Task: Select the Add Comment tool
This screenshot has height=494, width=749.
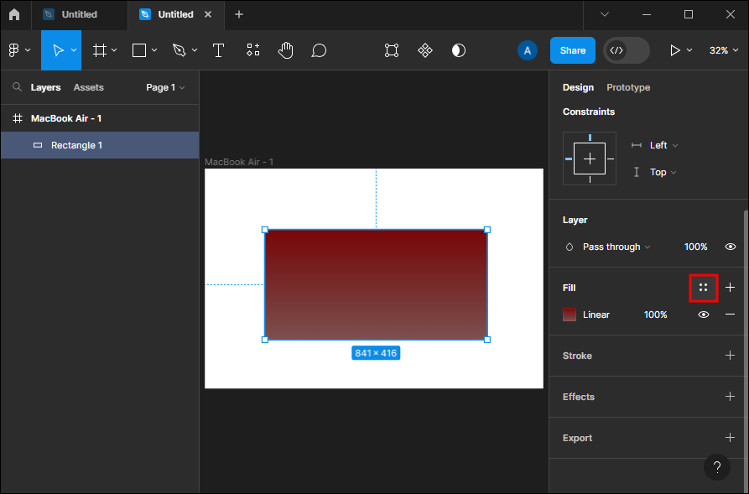Action: (x=319, y=50)
